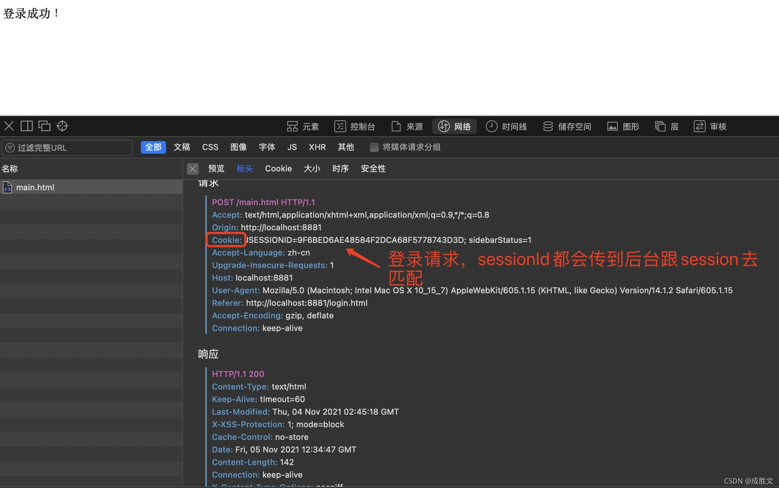Viewport: 779px width, 488px height.
Task: Open the 时间线 (Timelines) tab
Action: click(x=506, y=127)
